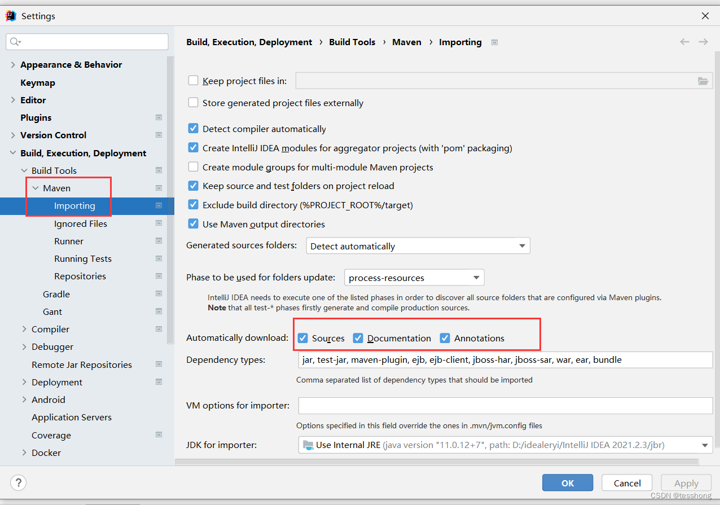Expand the Version Control tree node
Viewport: 720px width, 505px height.
tap(13, 135)
